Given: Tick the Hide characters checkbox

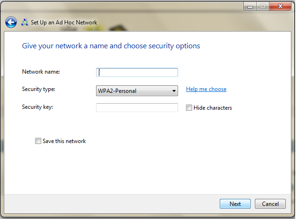Looking at the screenshot, I should pyautogui.click(x=189, y=108).
